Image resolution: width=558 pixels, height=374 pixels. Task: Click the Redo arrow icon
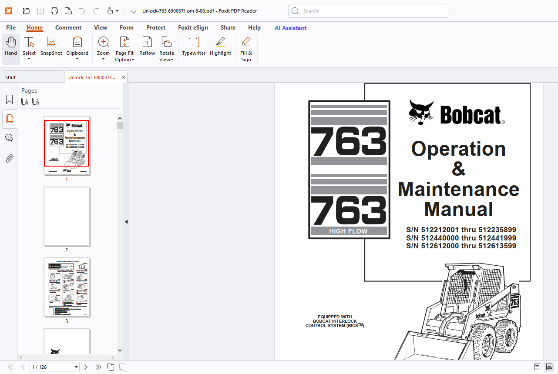pyautogui.click(x=96, y=11)
